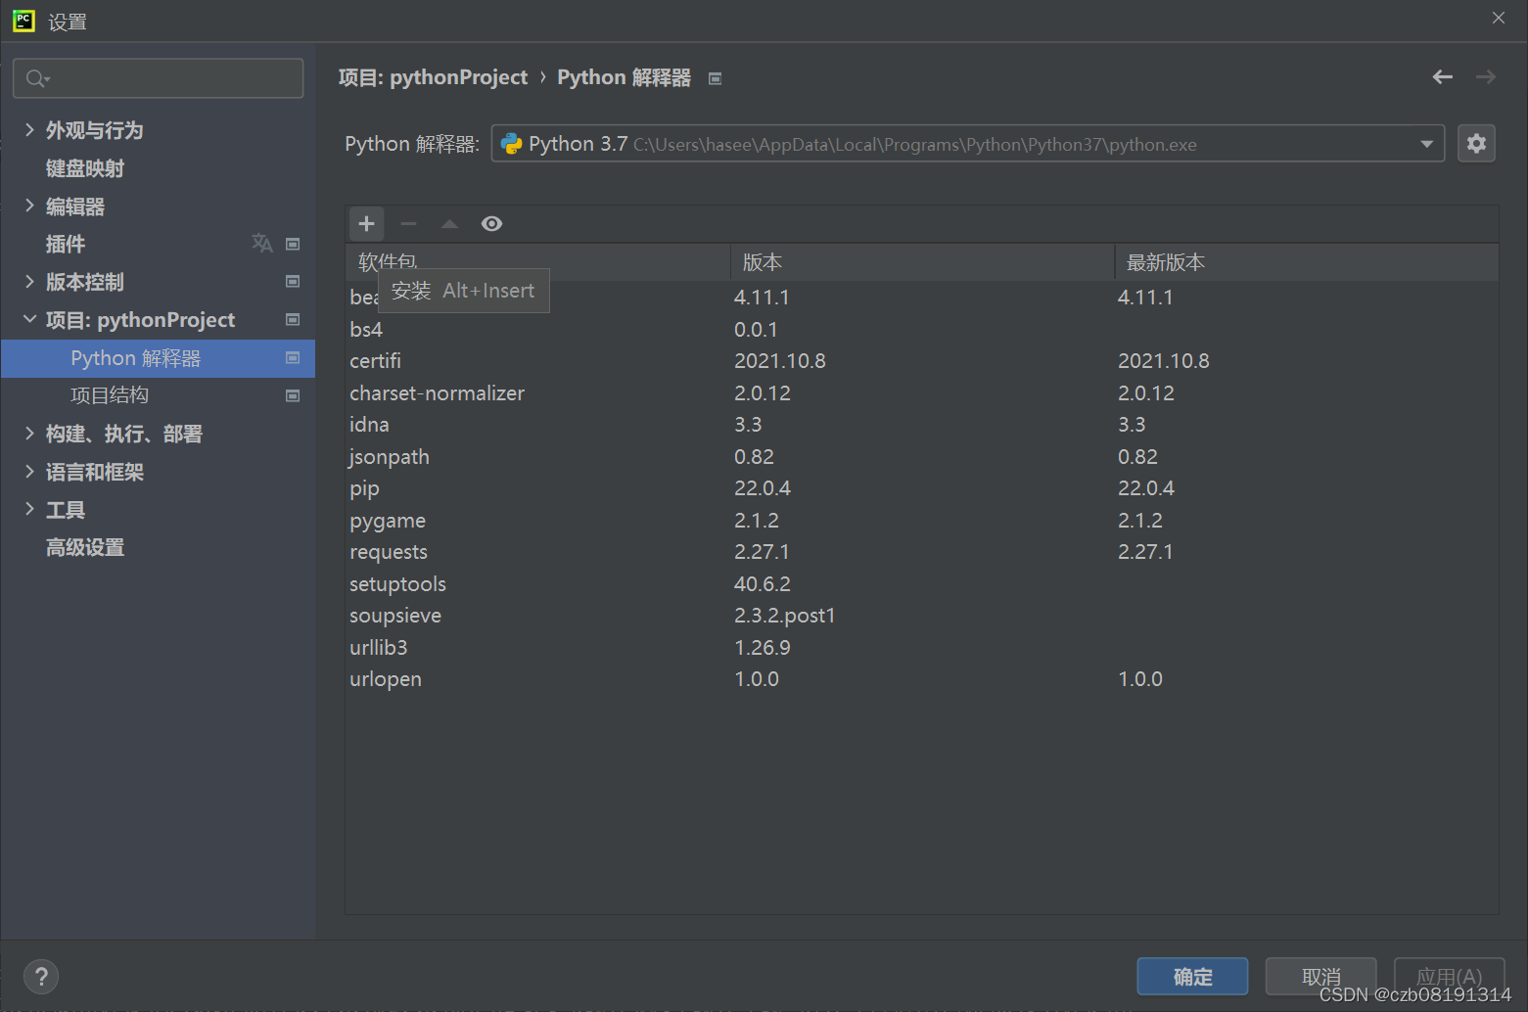1528x1012 pixels.
Task: Click version 2.3.2.post1 cell
Action: coord(785,616)
